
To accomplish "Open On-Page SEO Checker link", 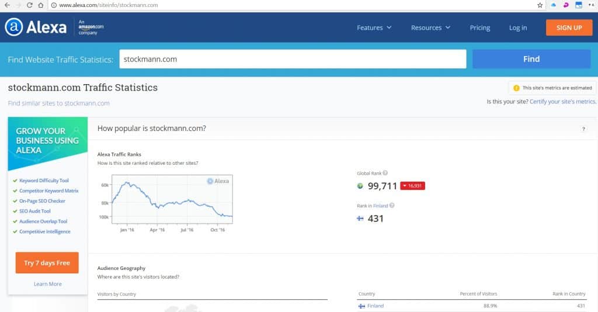I will coord(42,201).
